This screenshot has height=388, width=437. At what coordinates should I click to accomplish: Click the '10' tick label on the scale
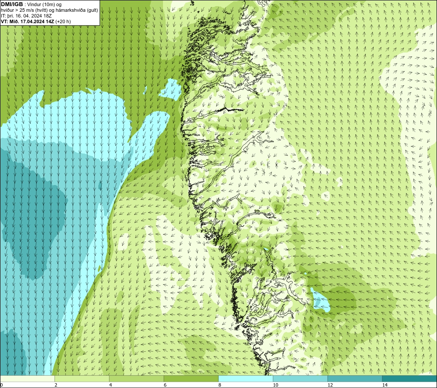point(275,385)
